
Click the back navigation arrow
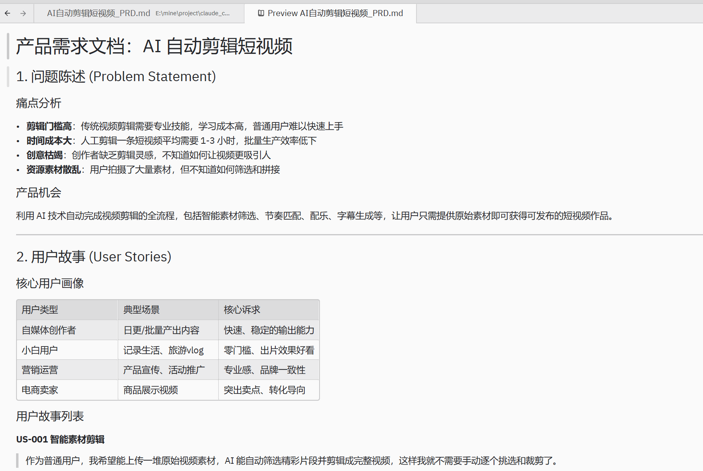(8, 13)
